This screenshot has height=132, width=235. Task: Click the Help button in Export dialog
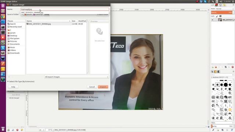[x=13, y=87]
